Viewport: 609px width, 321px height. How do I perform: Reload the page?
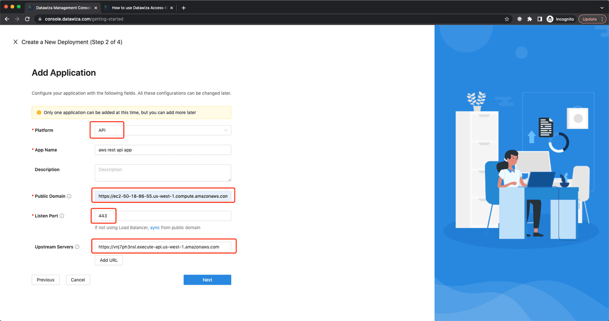point(27,19)
